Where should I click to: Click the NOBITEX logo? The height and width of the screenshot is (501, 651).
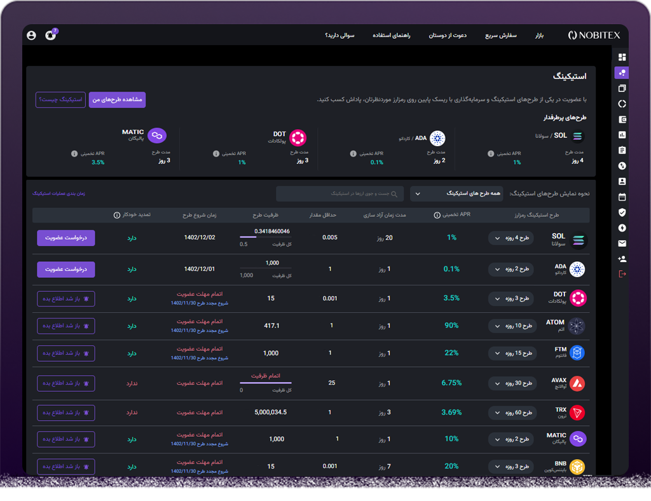click(594, 35)
